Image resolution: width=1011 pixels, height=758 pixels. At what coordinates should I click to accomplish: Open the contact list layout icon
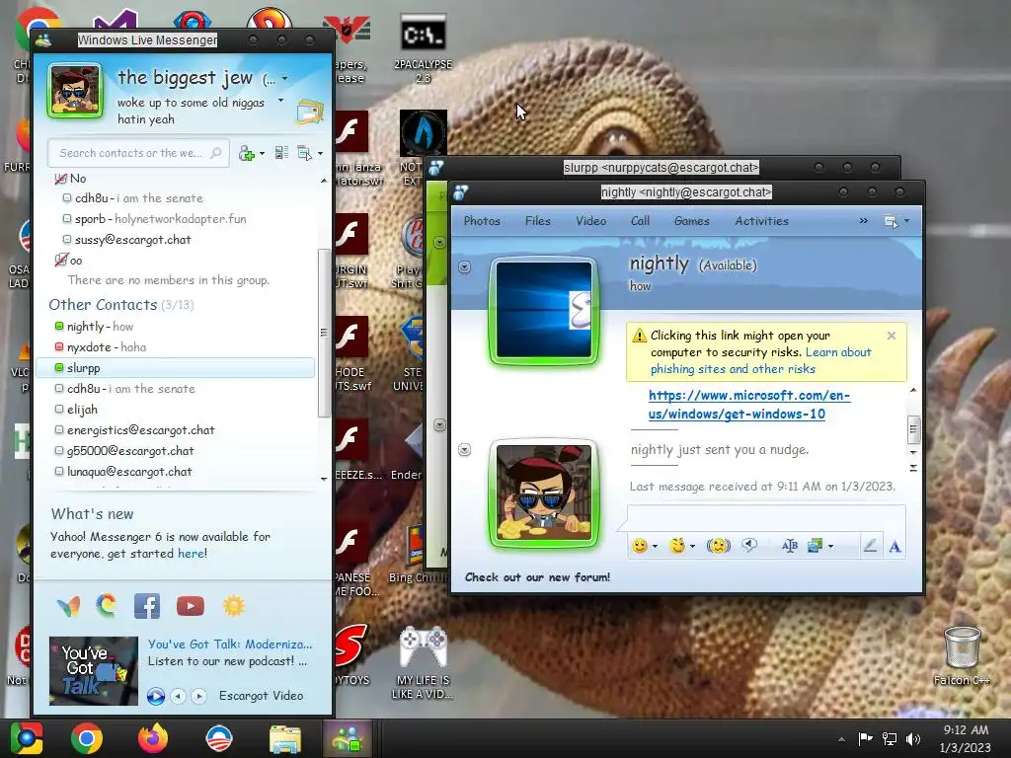pos(281,153)
